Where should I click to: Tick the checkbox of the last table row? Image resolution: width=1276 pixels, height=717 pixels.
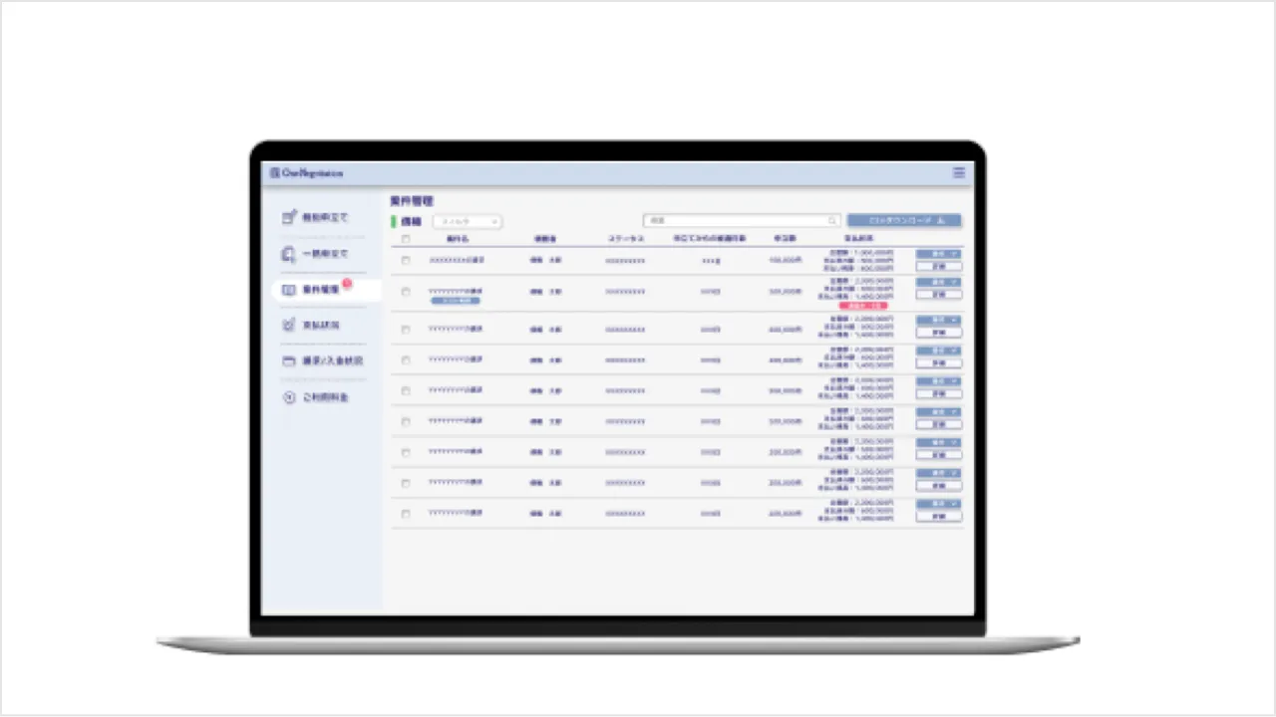pos(406,514)
